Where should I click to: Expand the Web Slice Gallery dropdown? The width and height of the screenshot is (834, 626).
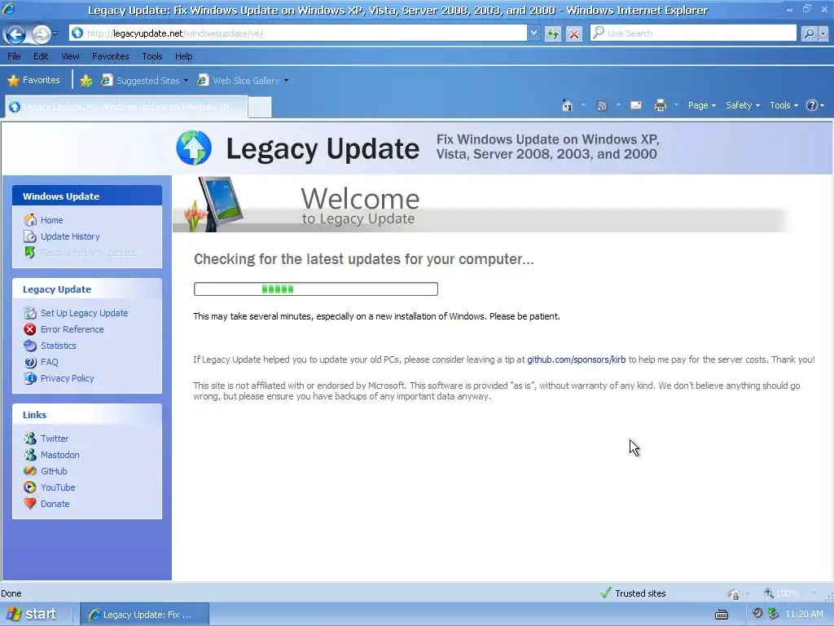286,81
